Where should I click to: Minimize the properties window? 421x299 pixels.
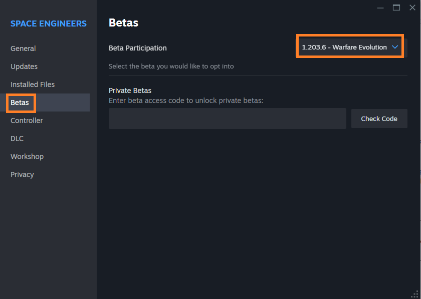[380, 7]
